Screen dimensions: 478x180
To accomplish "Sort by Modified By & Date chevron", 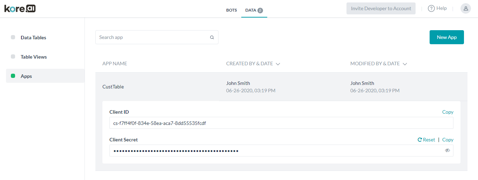I will [x=405, y=64].
